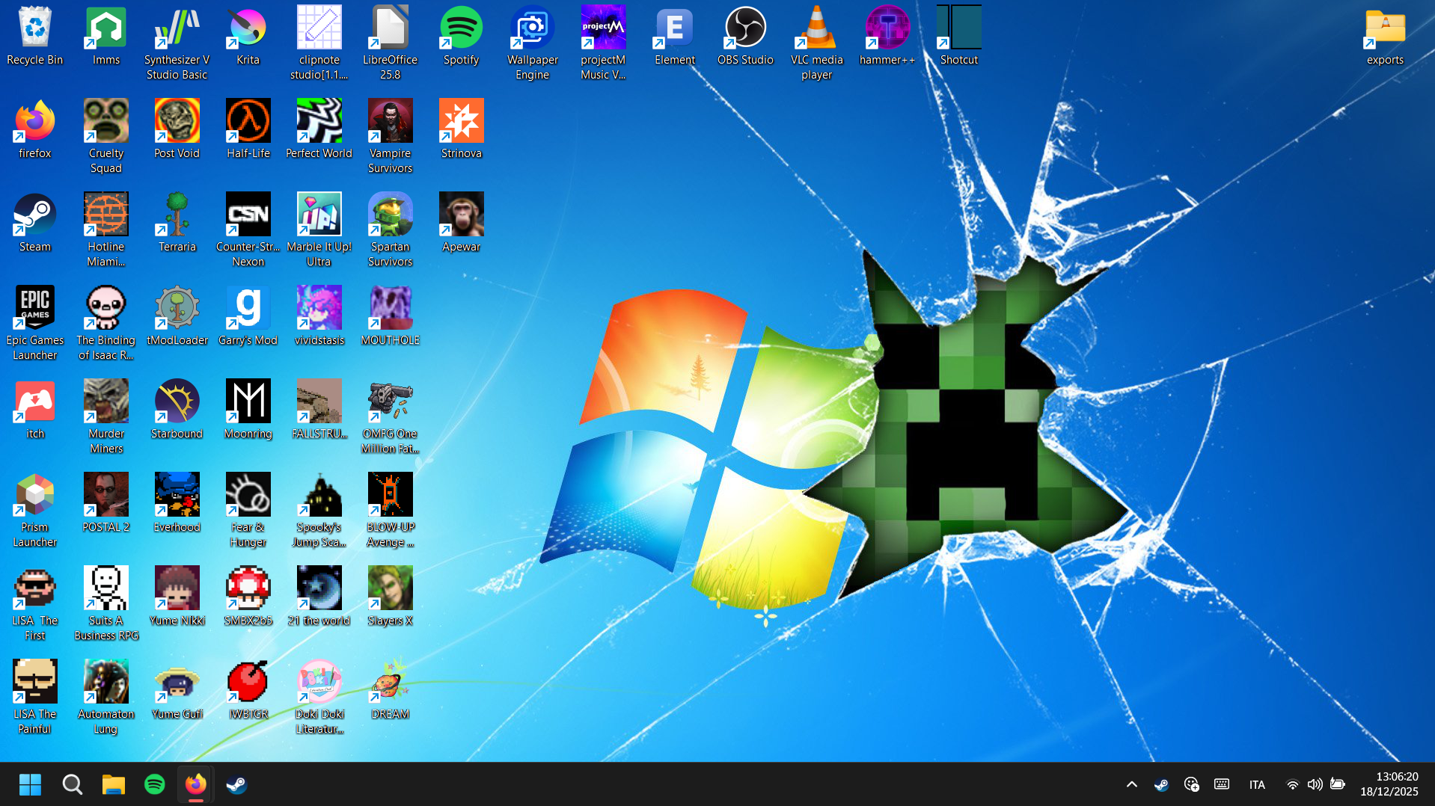Click the Apewar desktop shortcut
Image resolution: width=1435 pixels, height=806 pixels.
pos(461,224)
